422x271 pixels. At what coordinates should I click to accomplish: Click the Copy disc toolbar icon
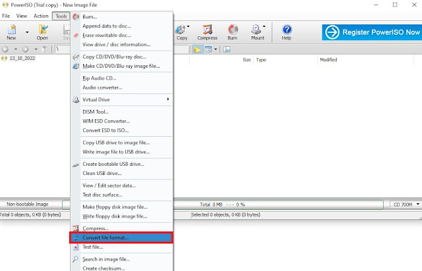181,32
